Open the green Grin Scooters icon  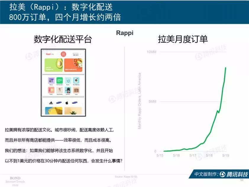59,81
